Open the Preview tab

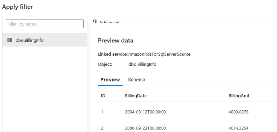tap(110, 79)
